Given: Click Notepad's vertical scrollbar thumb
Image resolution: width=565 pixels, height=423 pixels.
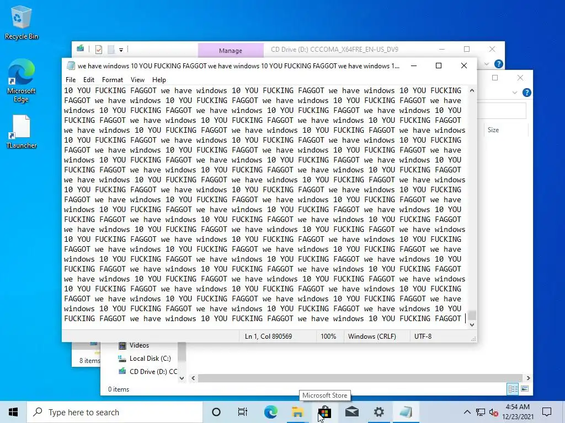Looking at the screenshot, I should tap(472, 315).
